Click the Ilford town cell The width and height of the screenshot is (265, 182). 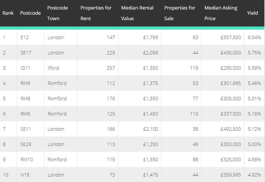[53, 68]
